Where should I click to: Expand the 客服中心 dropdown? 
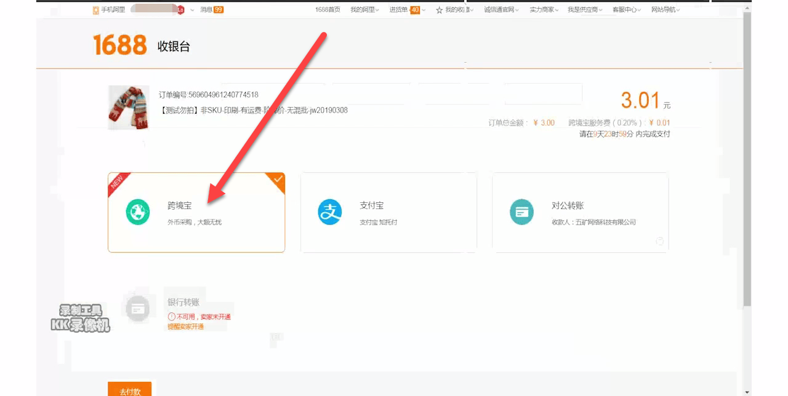(x=624, y=9)
